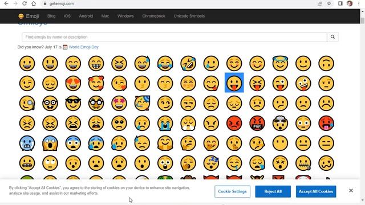Choose the zipper-mouth face emoji

coord(303,163)
